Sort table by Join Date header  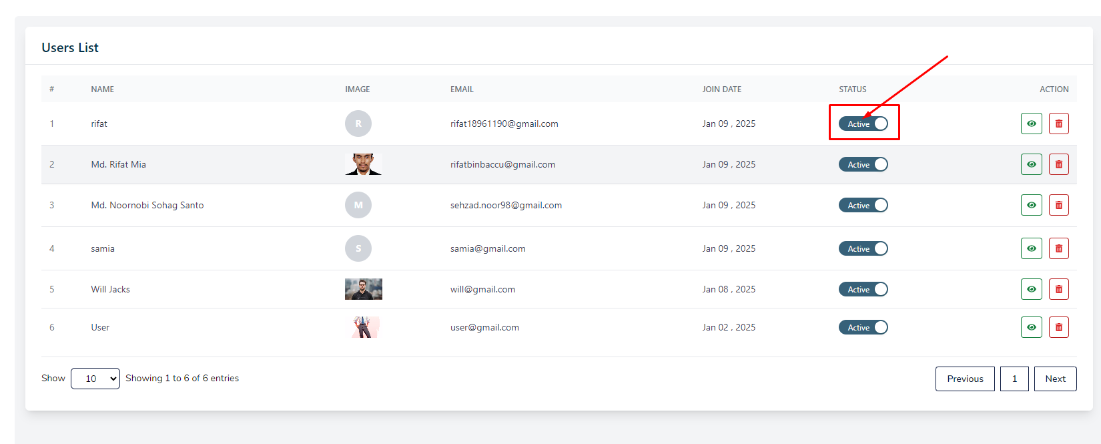click(x=721, y=89)
